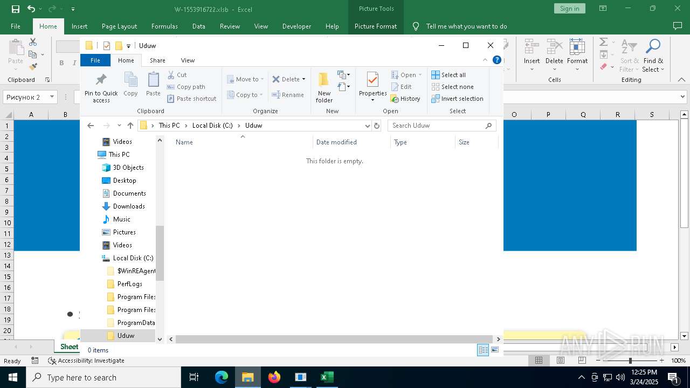
Task: Click Search Uduw input field
Action: (x=441, y=126)
